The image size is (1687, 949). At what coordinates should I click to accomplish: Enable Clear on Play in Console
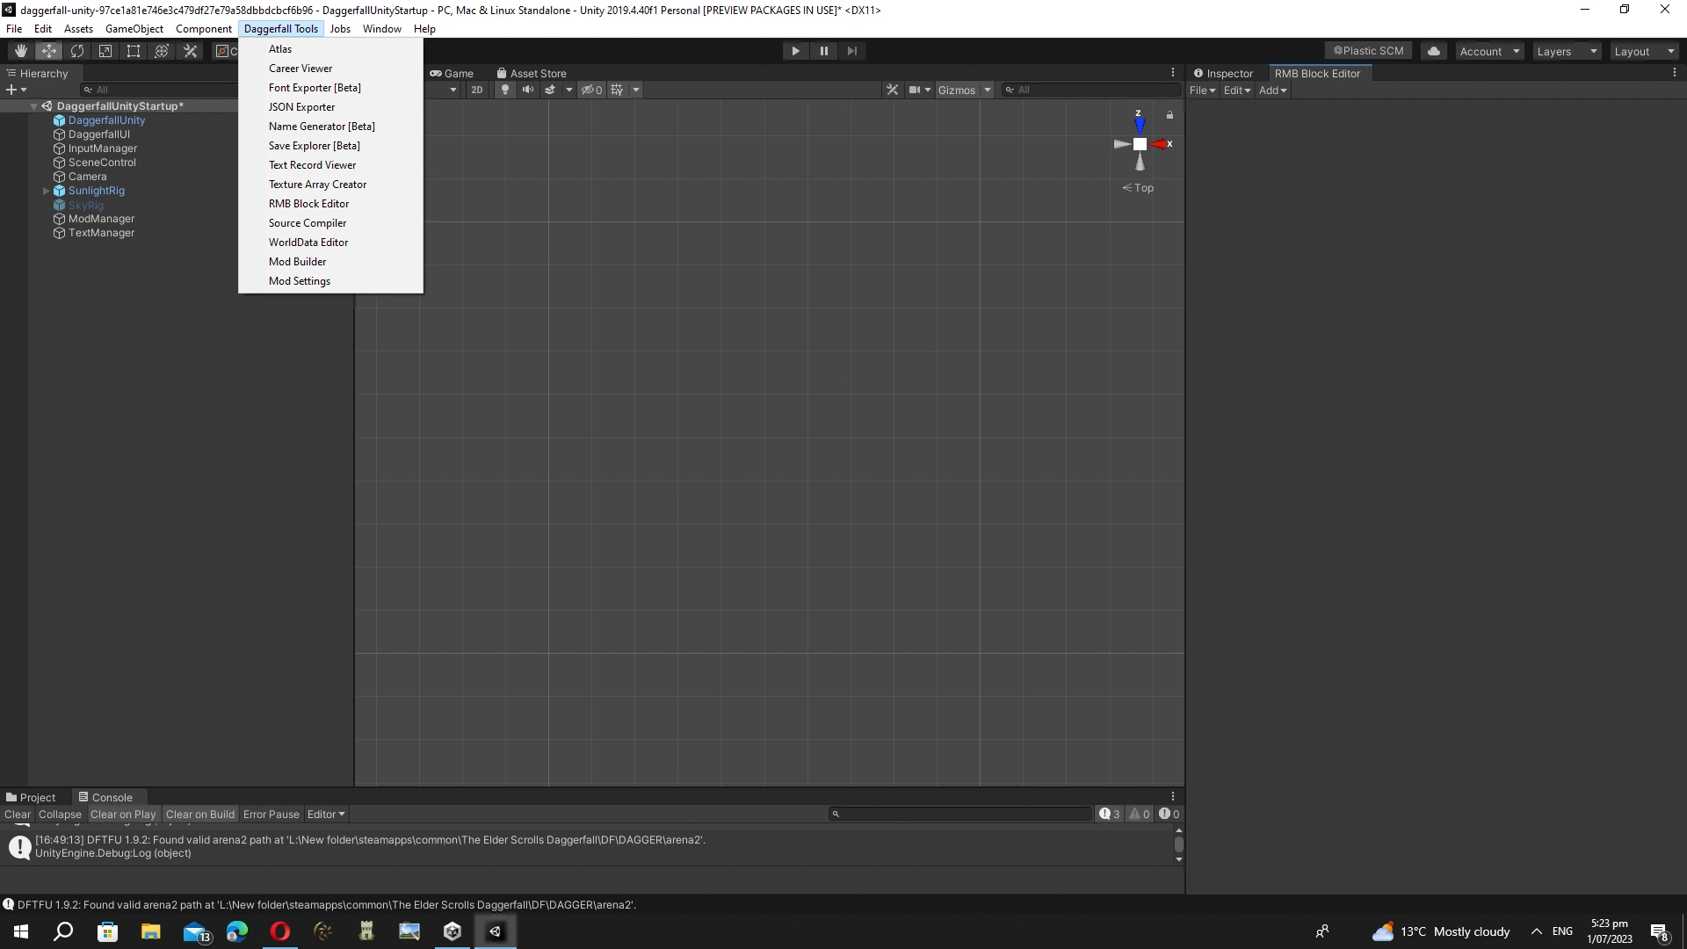tap(123, 815)
